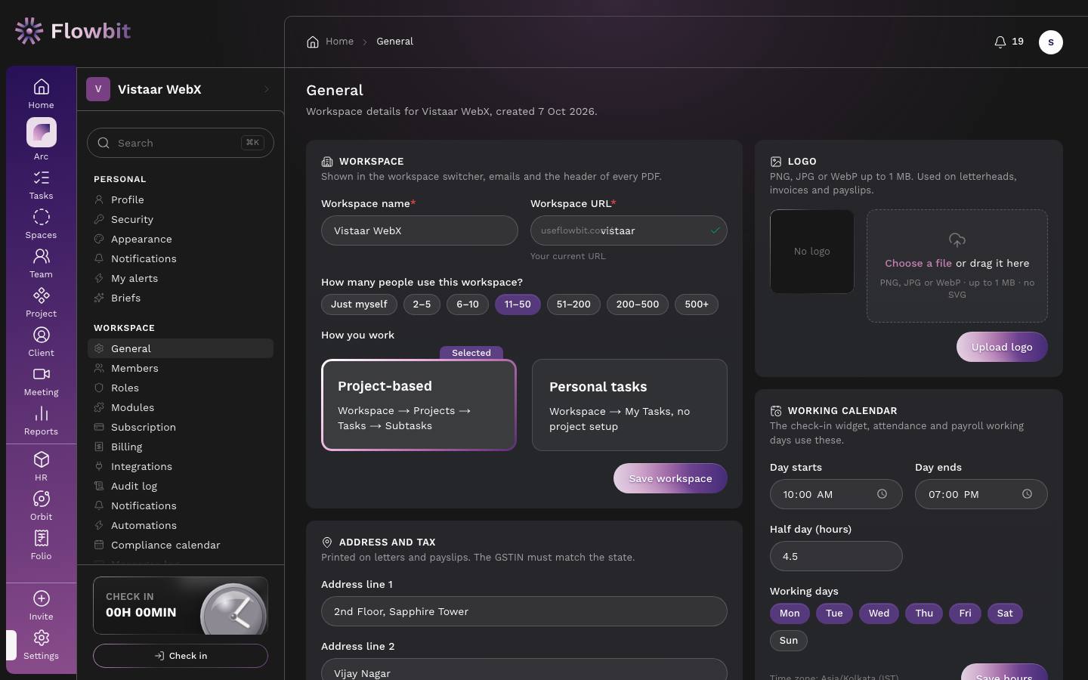Viewport: 1088px width, 680px height.
Task: Open the Audit log settings page
Action: click(x=181, y=486)
